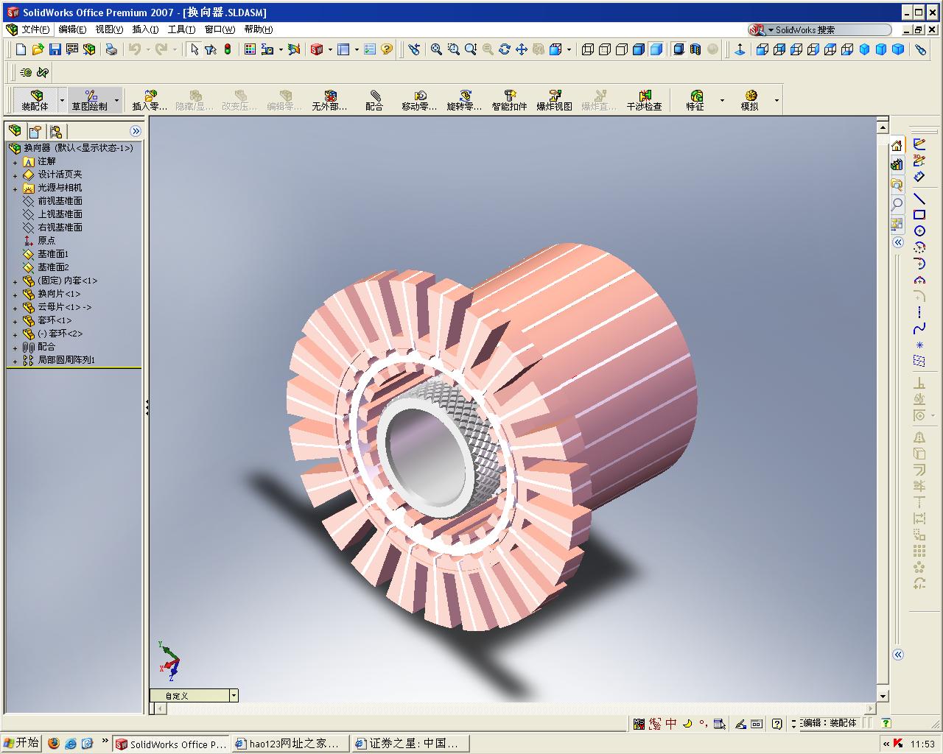The height and width of the screenshot is (754, 943).
Task: Select the Line sketch tool in right toolbar
Action: coord(919,199)
